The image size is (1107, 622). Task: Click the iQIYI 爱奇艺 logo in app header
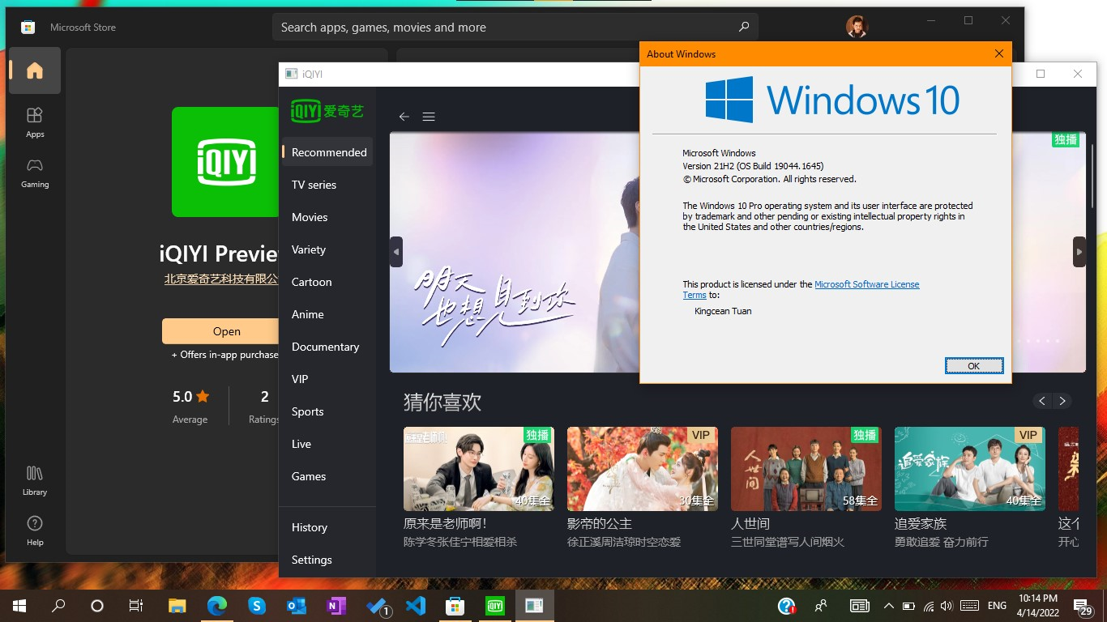[x=327, y=110]
